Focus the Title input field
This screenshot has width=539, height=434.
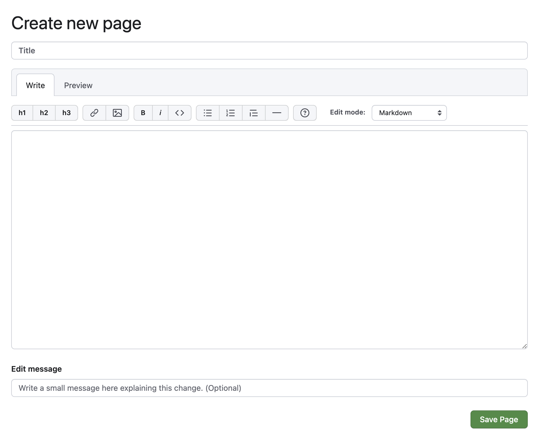click(x=269, y=51)
